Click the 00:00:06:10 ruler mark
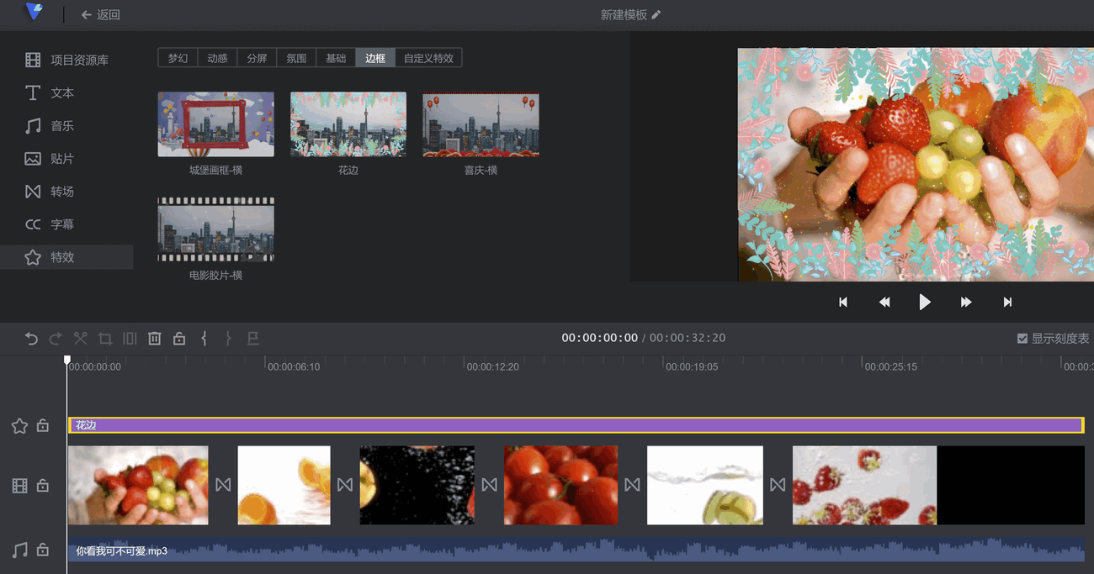Viewport: 1094px width, 574px height. click(x=294, y=366)
